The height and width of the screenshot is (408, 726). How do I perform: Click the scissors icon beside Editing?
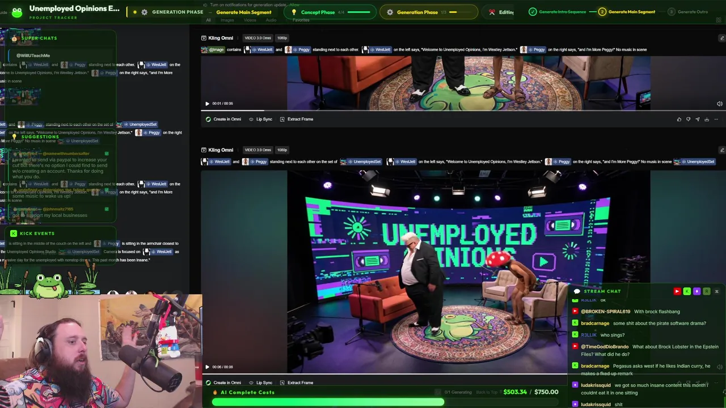[x=492, y=12]
